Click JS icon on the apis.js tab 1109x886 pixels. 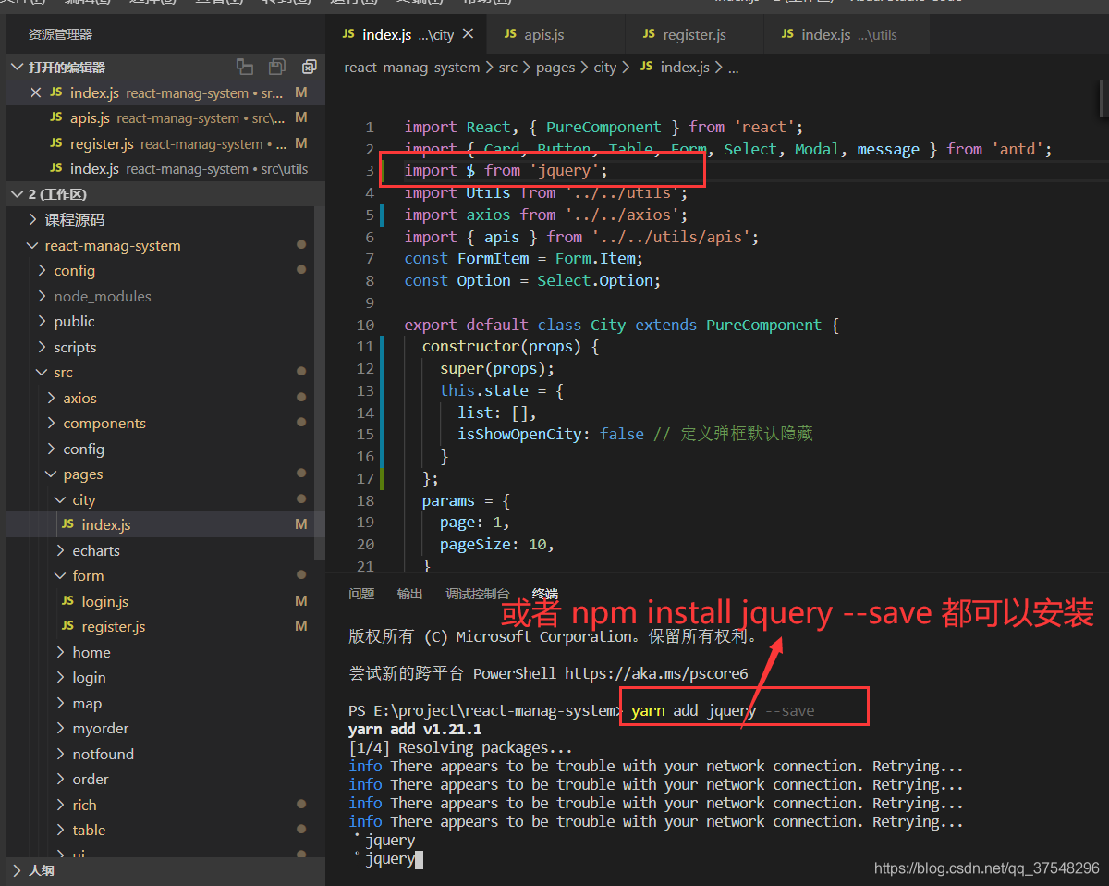pyautogui.click(x=510, y=34)
